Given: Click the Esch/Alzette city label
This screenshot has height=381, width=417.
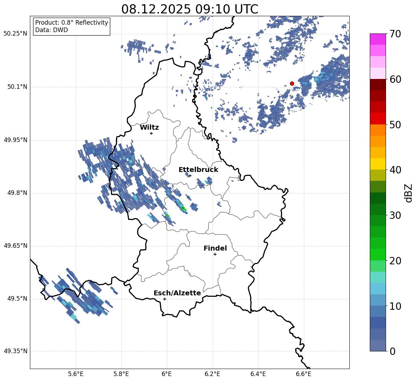Looking at the screenshot, I should coord(177,293).
